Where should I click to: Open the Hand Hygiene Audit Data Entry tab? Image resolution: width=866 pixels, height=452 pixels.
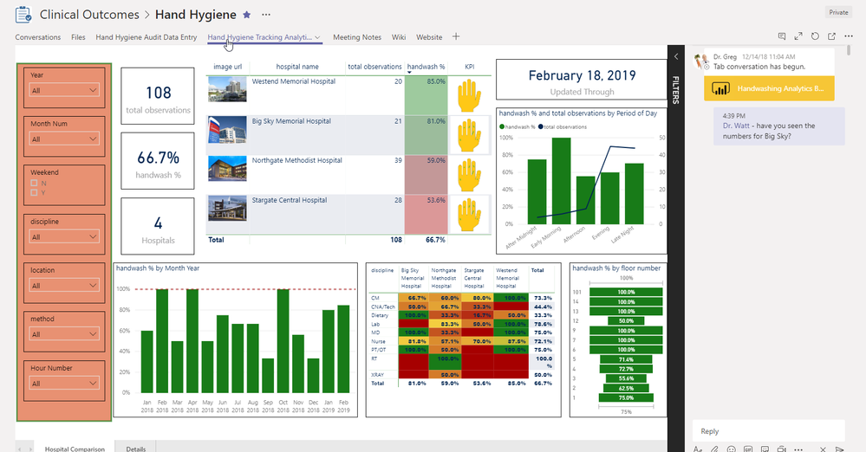click(146, 37)
